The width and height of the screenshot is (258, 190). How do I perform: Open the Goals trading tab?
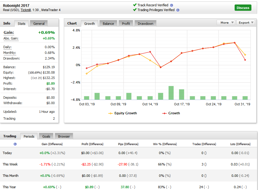pos(46,136)
